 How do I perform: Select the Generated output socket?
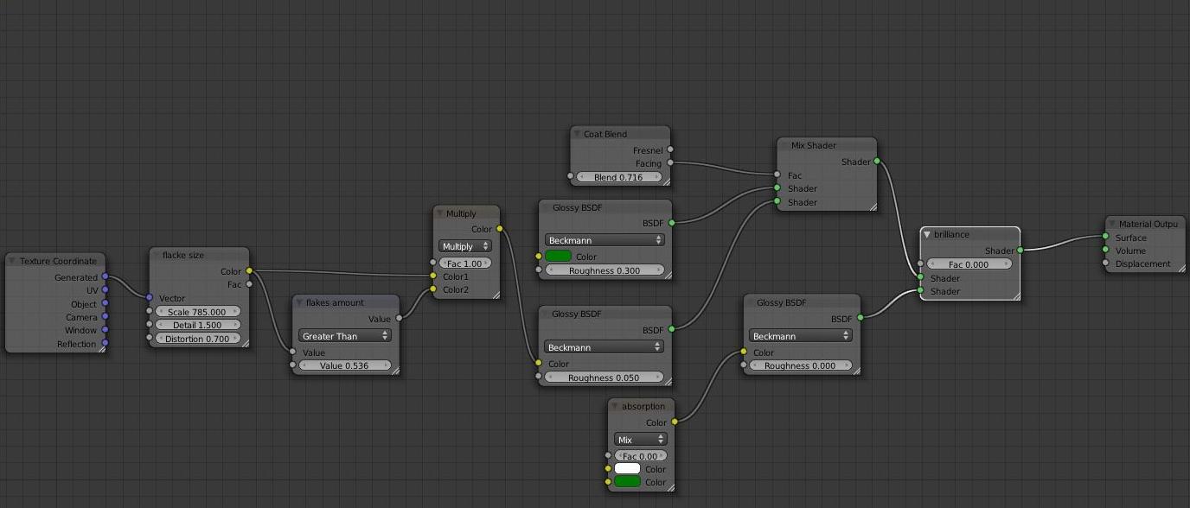[x=106, y=277]
